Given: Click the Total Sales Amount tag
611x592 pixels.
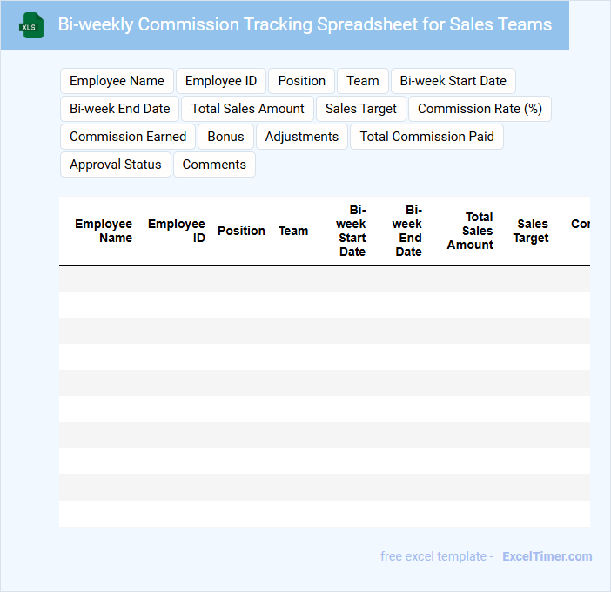Looking at the screenshot, I should (x=248, y=109).
